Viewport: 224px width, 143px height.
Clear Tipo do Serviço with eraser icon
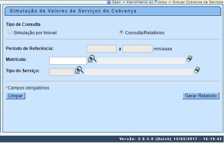tap(197, 70)
